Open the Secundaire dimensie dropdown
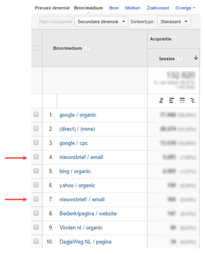Viewport: 205px width, 254px height. (x=101, y=22)
